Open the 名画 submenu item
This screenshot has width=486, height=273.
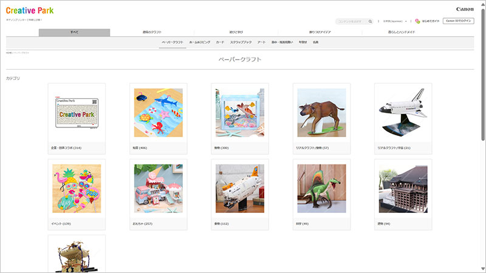click(315, 42)
